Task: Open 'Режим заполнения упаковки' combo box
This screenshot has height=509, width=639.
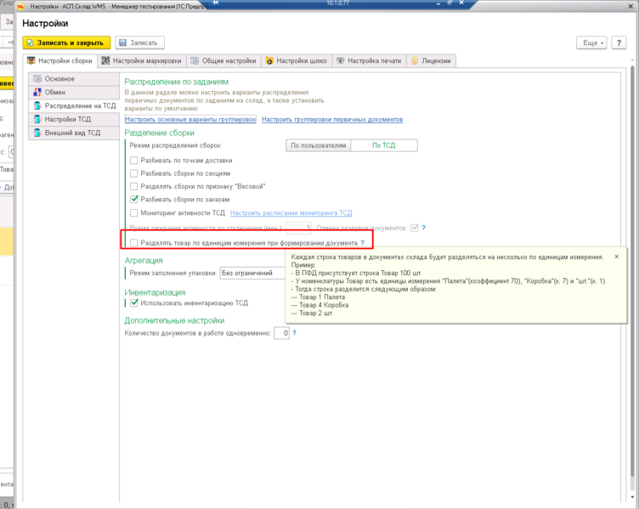Action: (252, 273)
